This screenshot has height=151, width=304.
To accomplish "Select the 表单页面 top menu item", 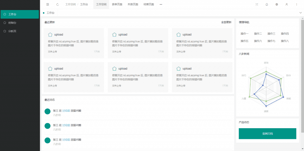I will [x=117, y=4].
